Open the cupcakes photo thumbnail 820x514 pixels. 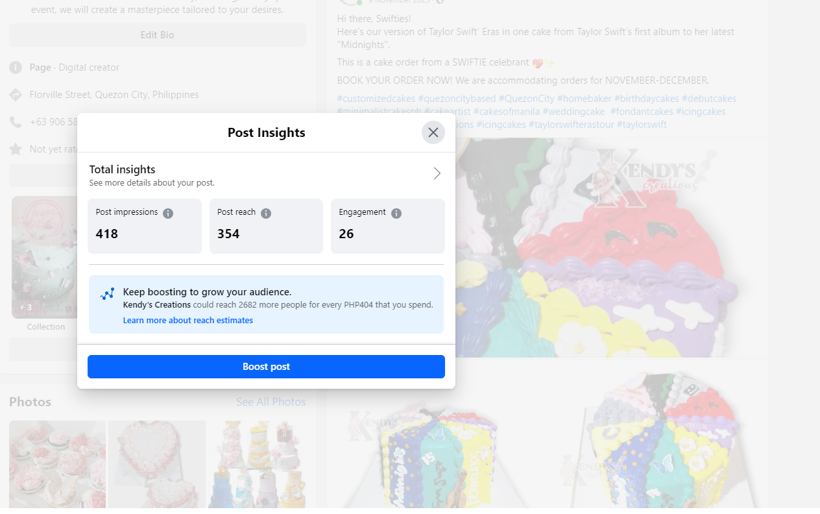pos(57,463)
